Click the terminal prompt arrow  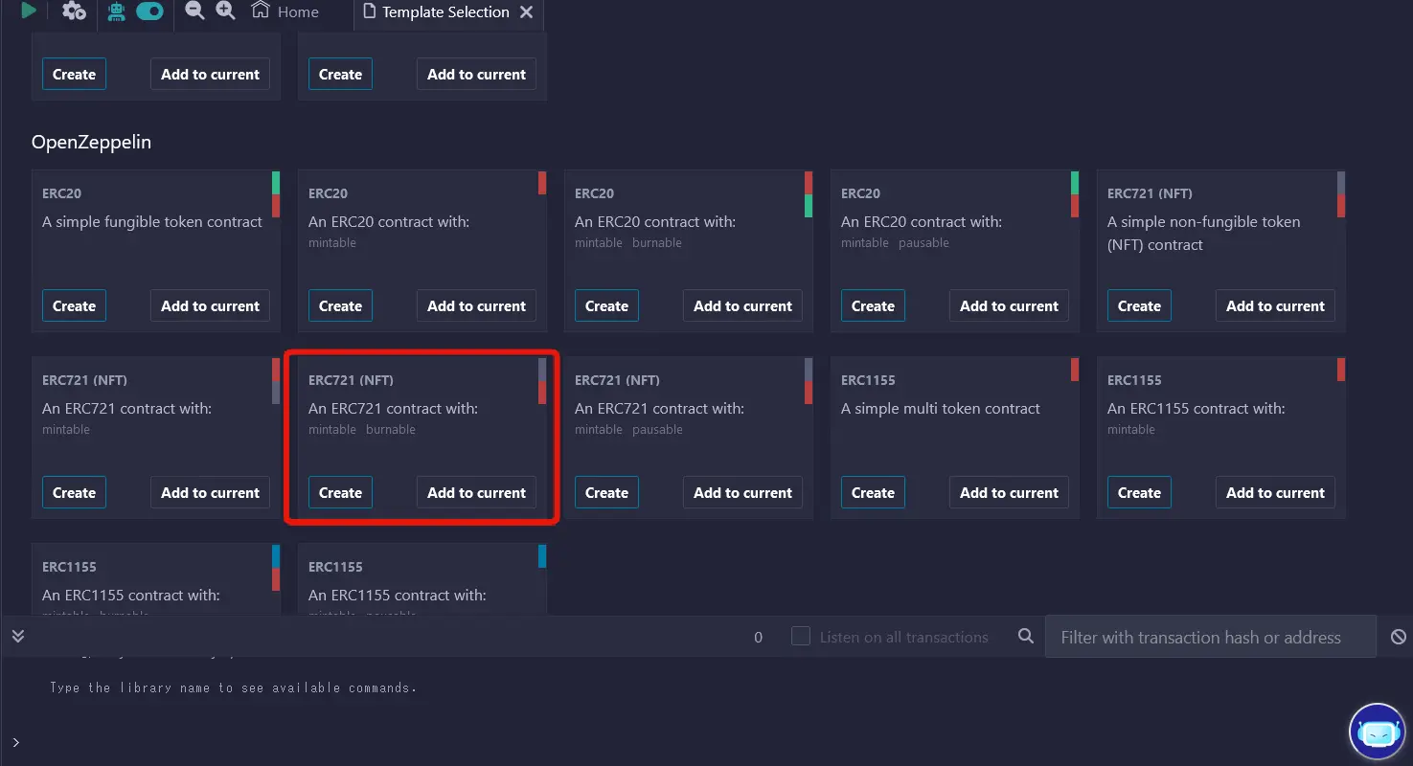point(15,742)
